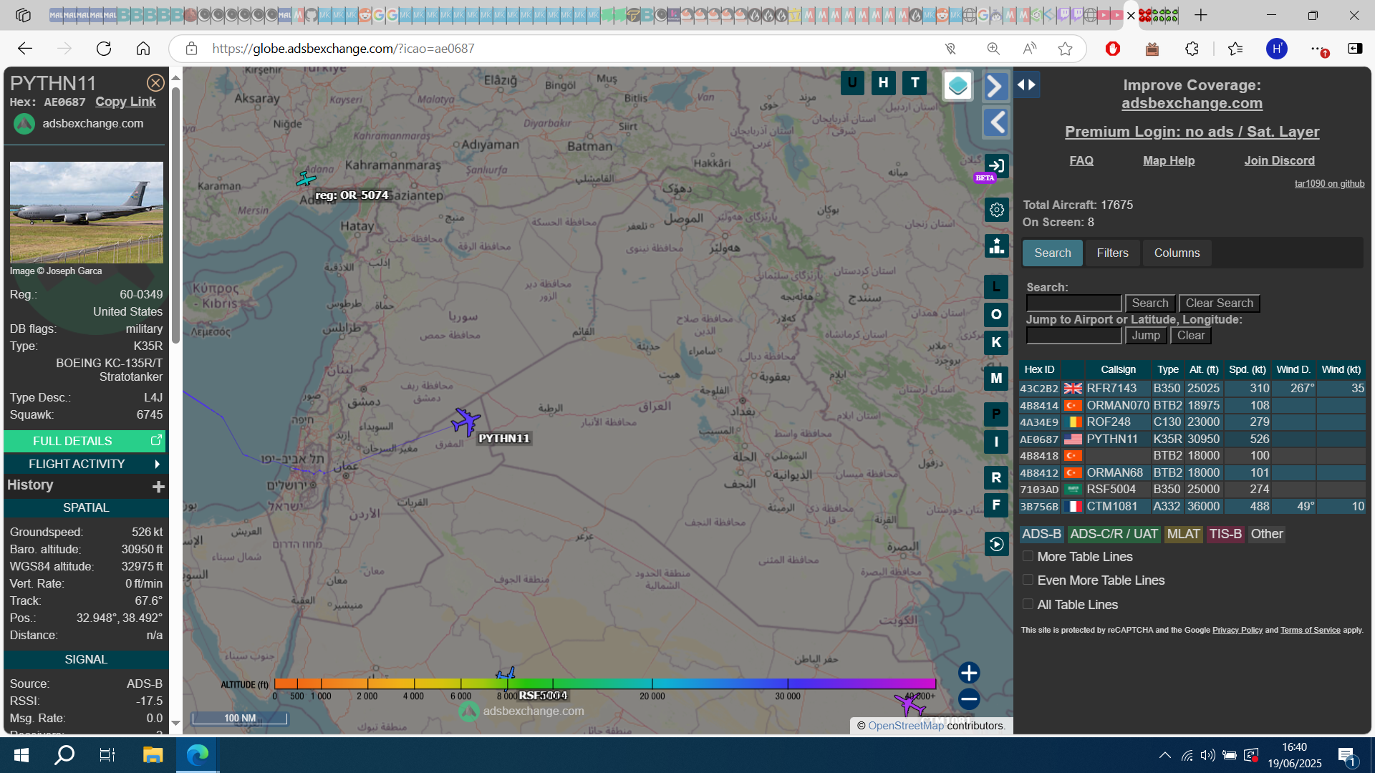Enable All Table Lines checkbox

point(1028,604)
